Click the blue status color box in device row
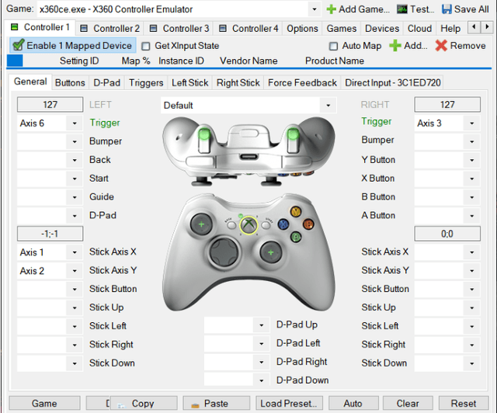The width and height of the screenshot is (497, 413). click(x=15, y=61)
